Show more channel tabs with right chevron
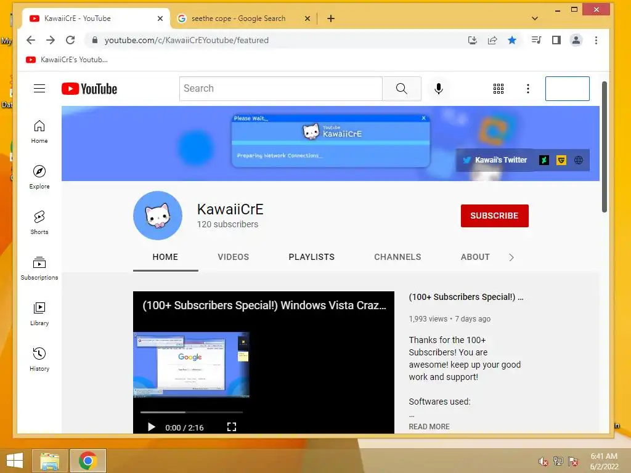Viewport: 631px width, 473px height. 511,257
